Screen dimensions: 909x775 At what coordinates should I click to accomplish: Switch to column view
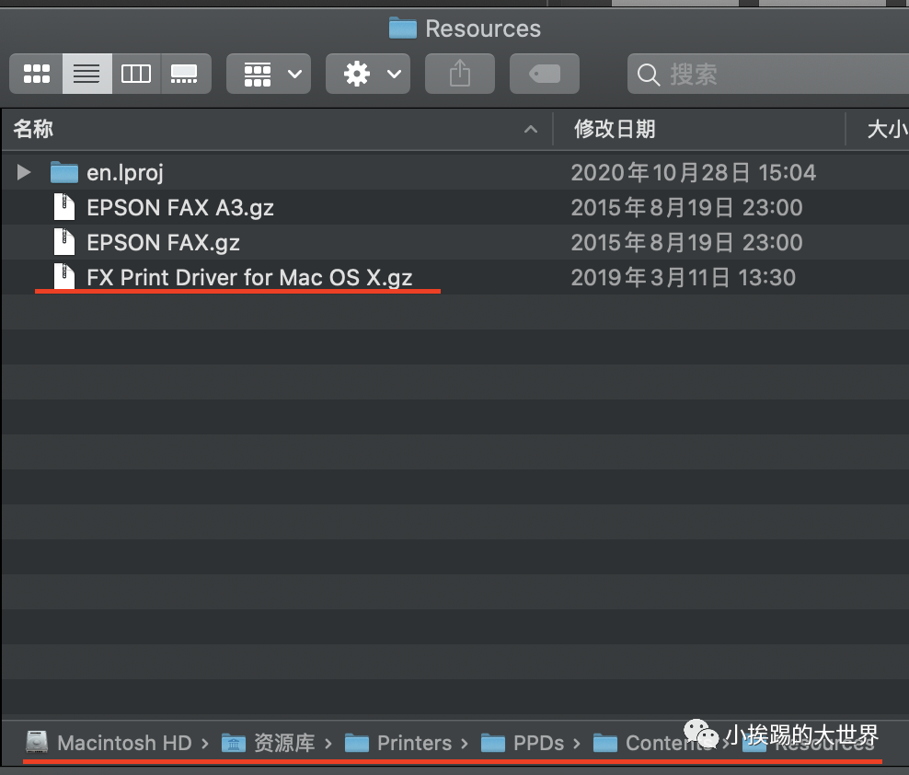pos(136,74)
